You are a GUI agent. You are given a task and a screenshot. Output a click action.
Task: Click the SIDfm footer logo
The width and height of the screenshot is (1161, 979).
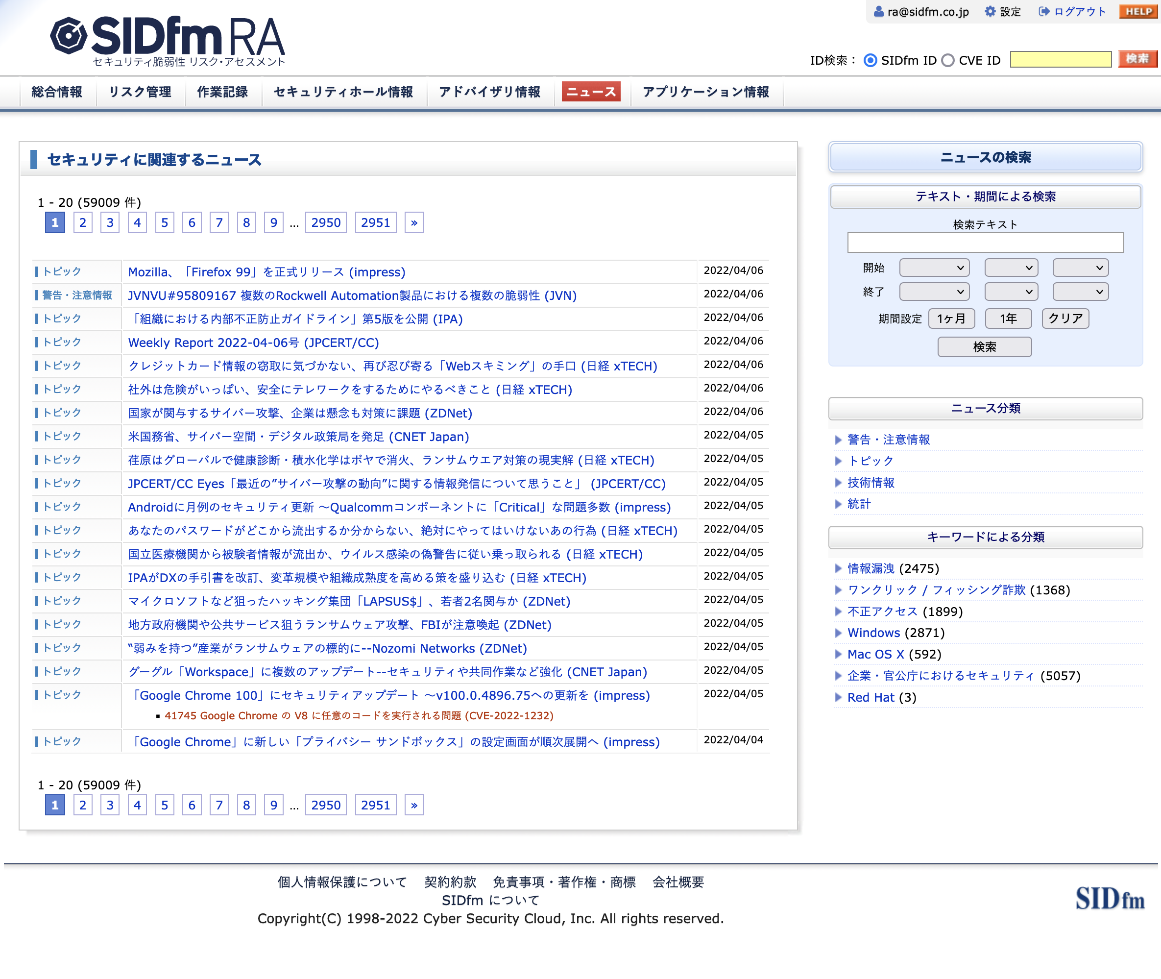(1110, 899)
